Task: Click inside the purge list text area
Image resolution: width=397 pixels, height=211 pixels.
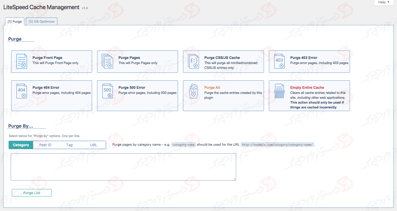Action: 123,167
